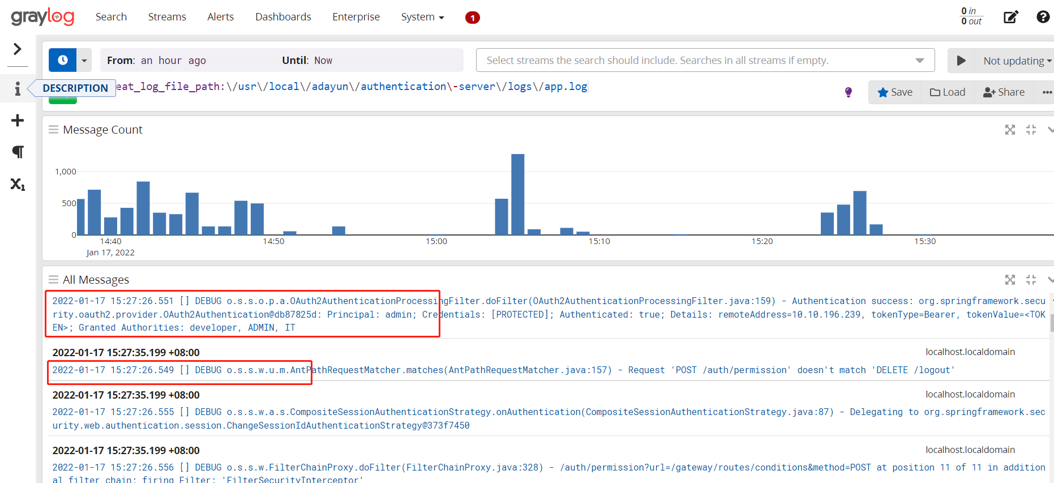Start auto-refresh with the play button
This screenshot has height=483, width=1054.
click(x=961, y=60)
